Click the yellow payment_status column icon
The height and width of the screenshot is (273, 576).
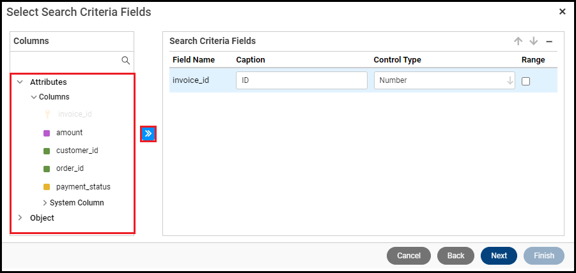tap(47, 187)
